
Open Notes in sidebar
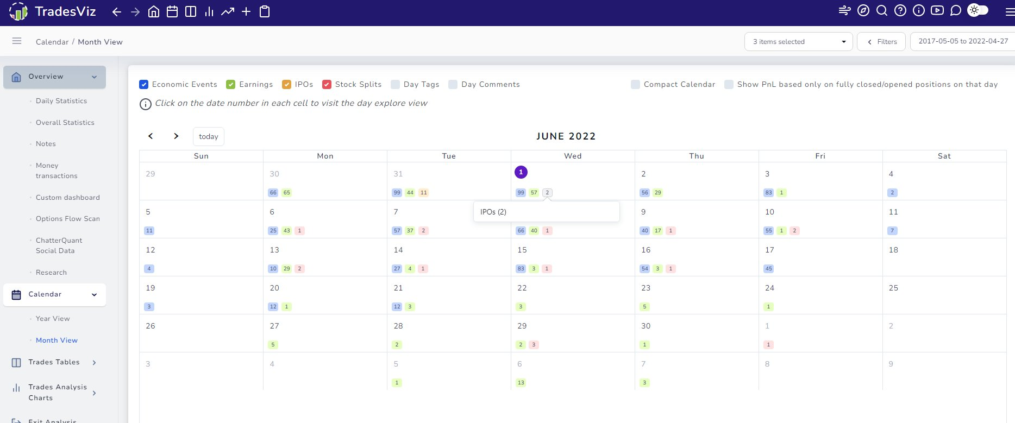46,144
